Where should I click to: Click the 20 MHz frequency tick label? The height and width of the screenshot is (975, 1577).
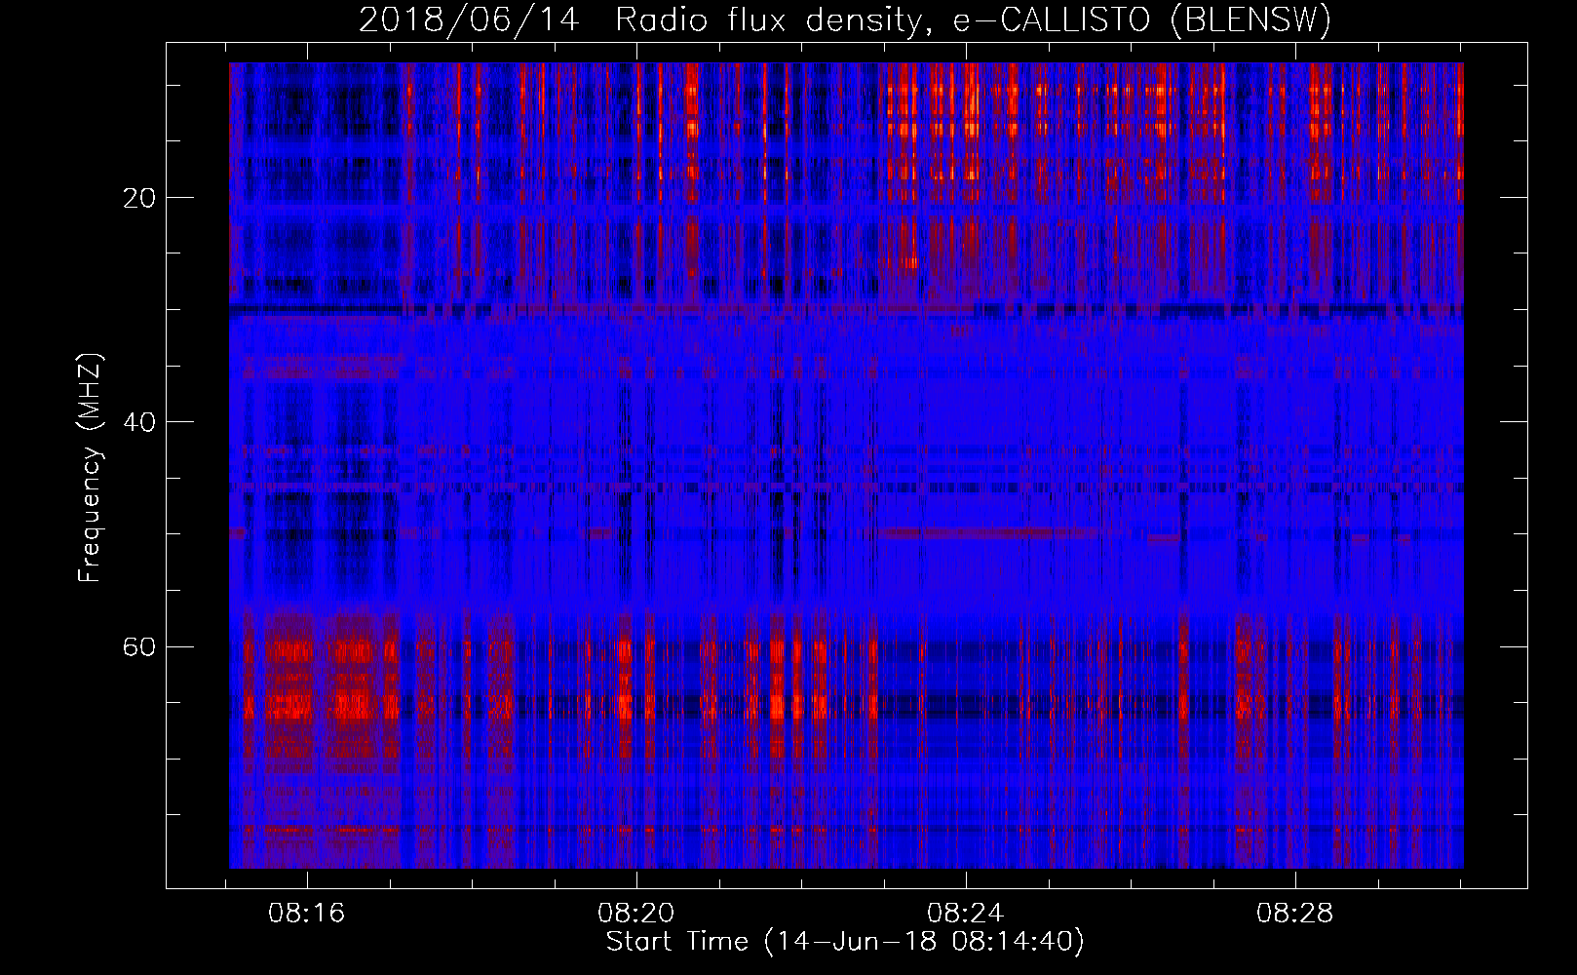(x=139, y=198)
